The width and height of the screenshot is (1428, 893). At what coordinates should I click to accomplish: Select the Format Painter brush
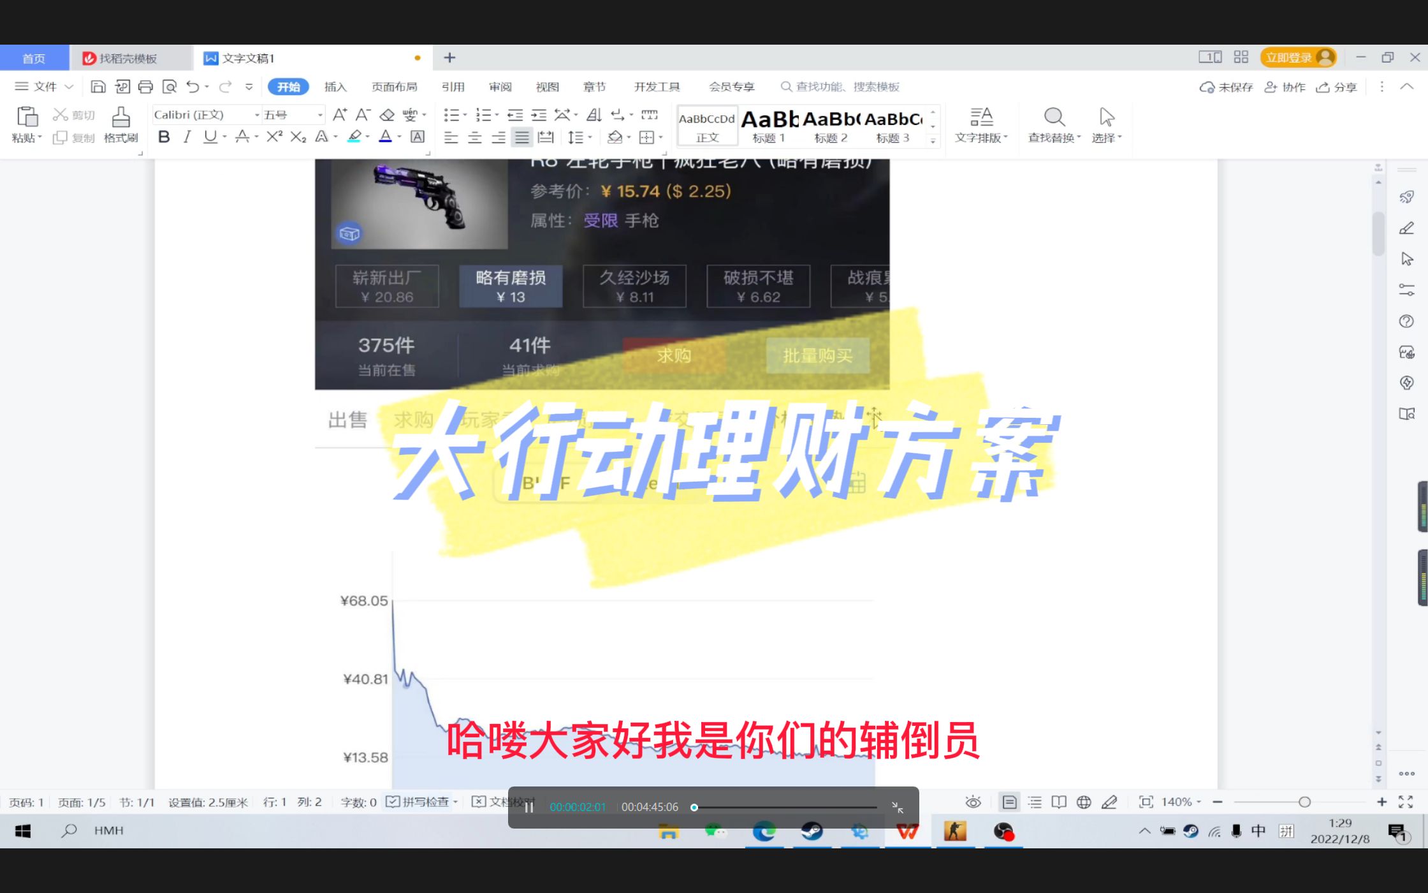click(120, 117)
